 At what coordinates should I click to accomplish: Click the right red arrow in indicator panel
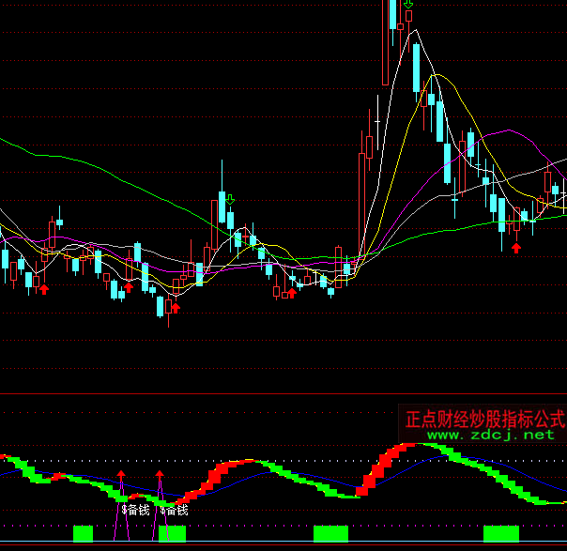click(x=160, y=476)
